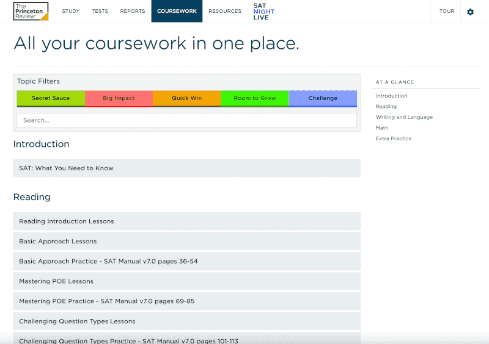
Task: Open the Tests menu item
Action: pos(100,12)
